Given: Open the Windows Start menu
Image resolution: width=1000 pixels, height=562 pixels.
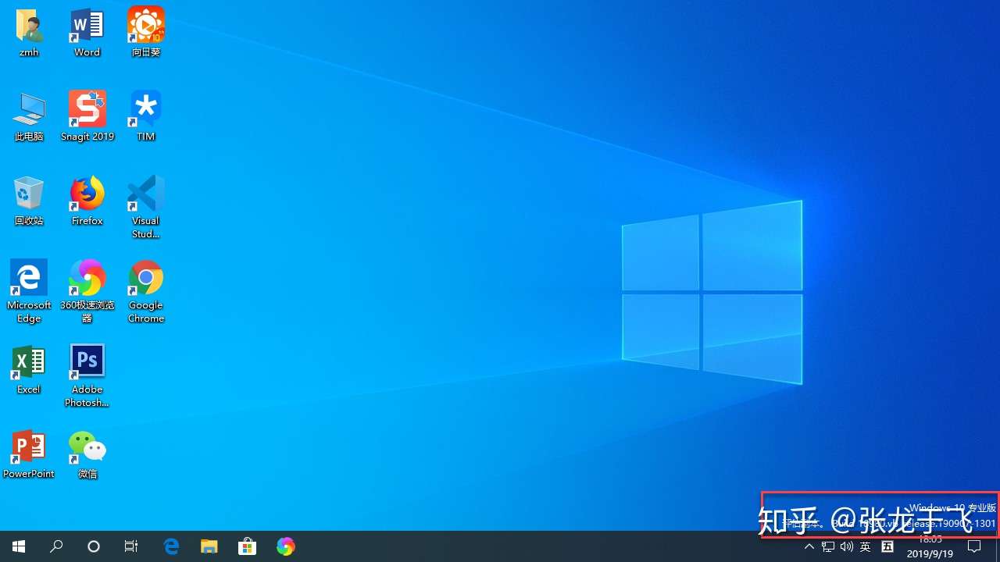Looking at the screenshot, I should 19,546.
